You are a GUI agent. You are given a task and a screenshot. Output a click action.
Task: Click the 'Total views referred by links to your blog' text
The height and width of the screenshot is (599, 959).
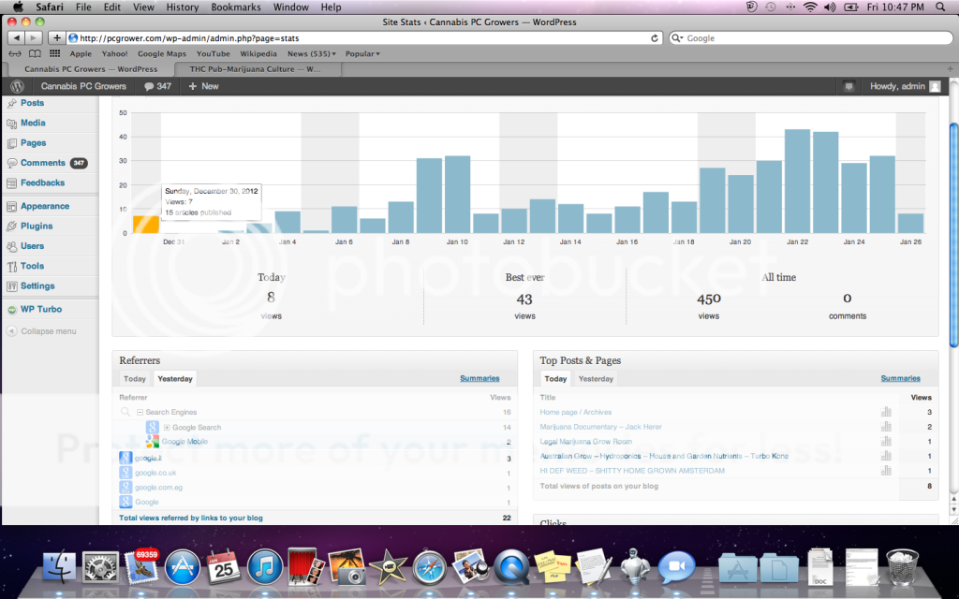tap(191, 518)
